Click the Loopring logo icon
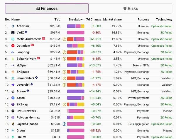Viewport: 176px width, 139px height. pyautogui.click(x=13, y=52)
